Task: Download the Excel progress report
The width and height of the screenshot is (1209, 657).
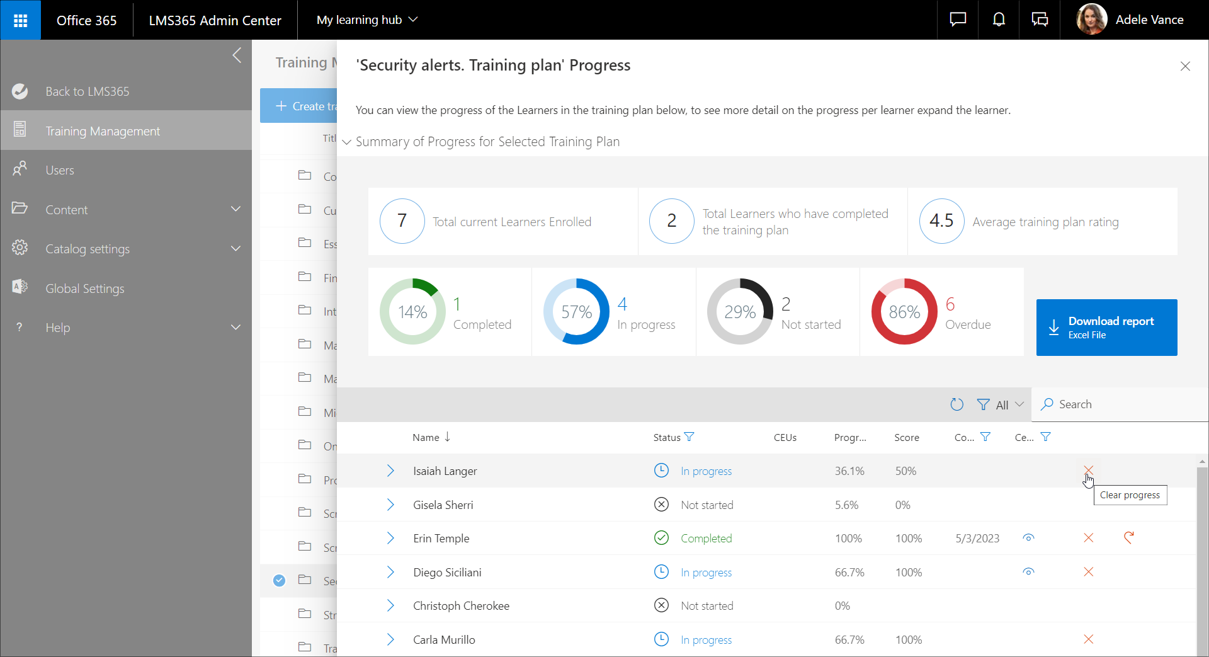Action: tap(1106, 327)
